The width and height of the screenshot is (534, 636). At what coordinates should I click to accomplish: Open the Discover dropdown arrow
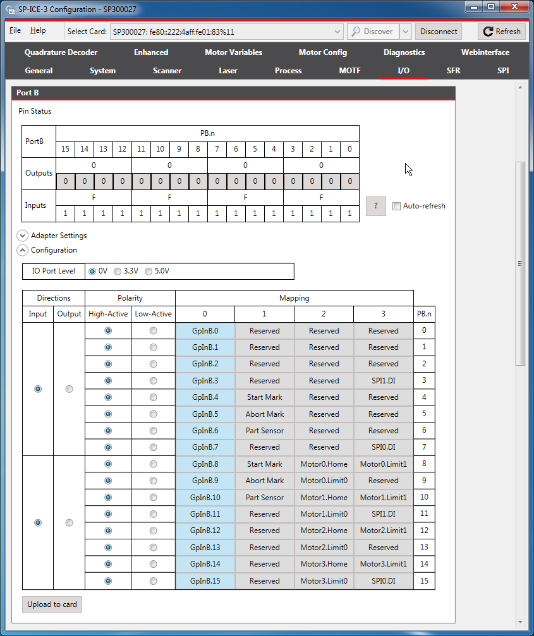[406, 32]
